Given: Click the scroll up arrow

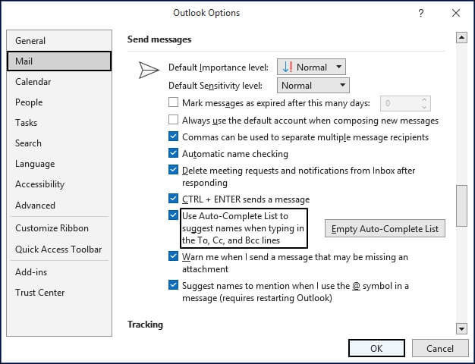Looking at the screenshot, I should pos(461,38).
